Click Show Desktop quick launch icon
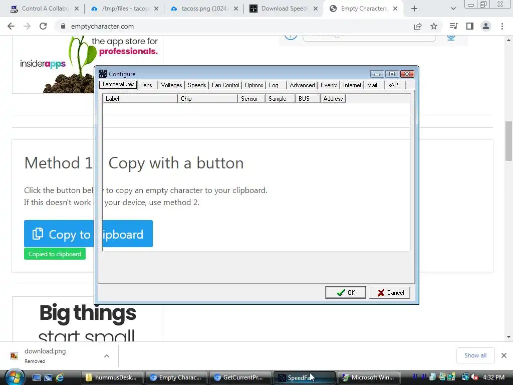The image size is (513, 385). [36, 377]
